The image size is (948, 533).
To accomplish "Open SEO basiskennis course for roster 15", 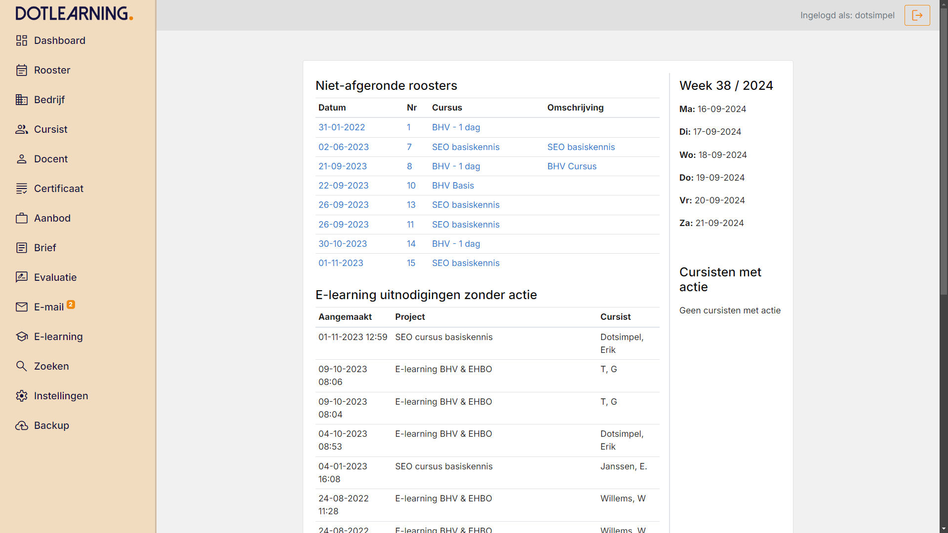I will [x=466, y=263].
